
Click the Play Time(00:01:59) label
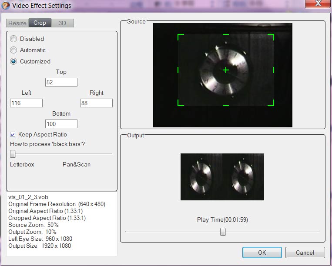[x=222, y=219]
